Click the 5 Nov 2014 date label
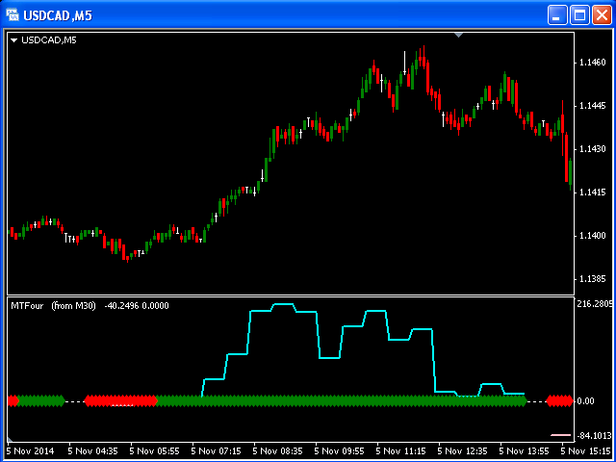 pos(33,449)
